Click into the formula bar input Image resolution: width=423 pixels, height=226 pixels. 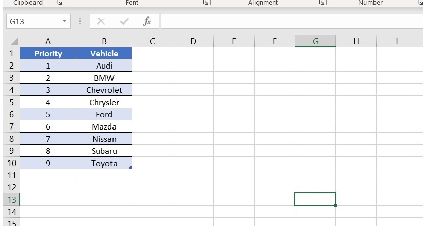pyautogui.click(x=292, y=21)
